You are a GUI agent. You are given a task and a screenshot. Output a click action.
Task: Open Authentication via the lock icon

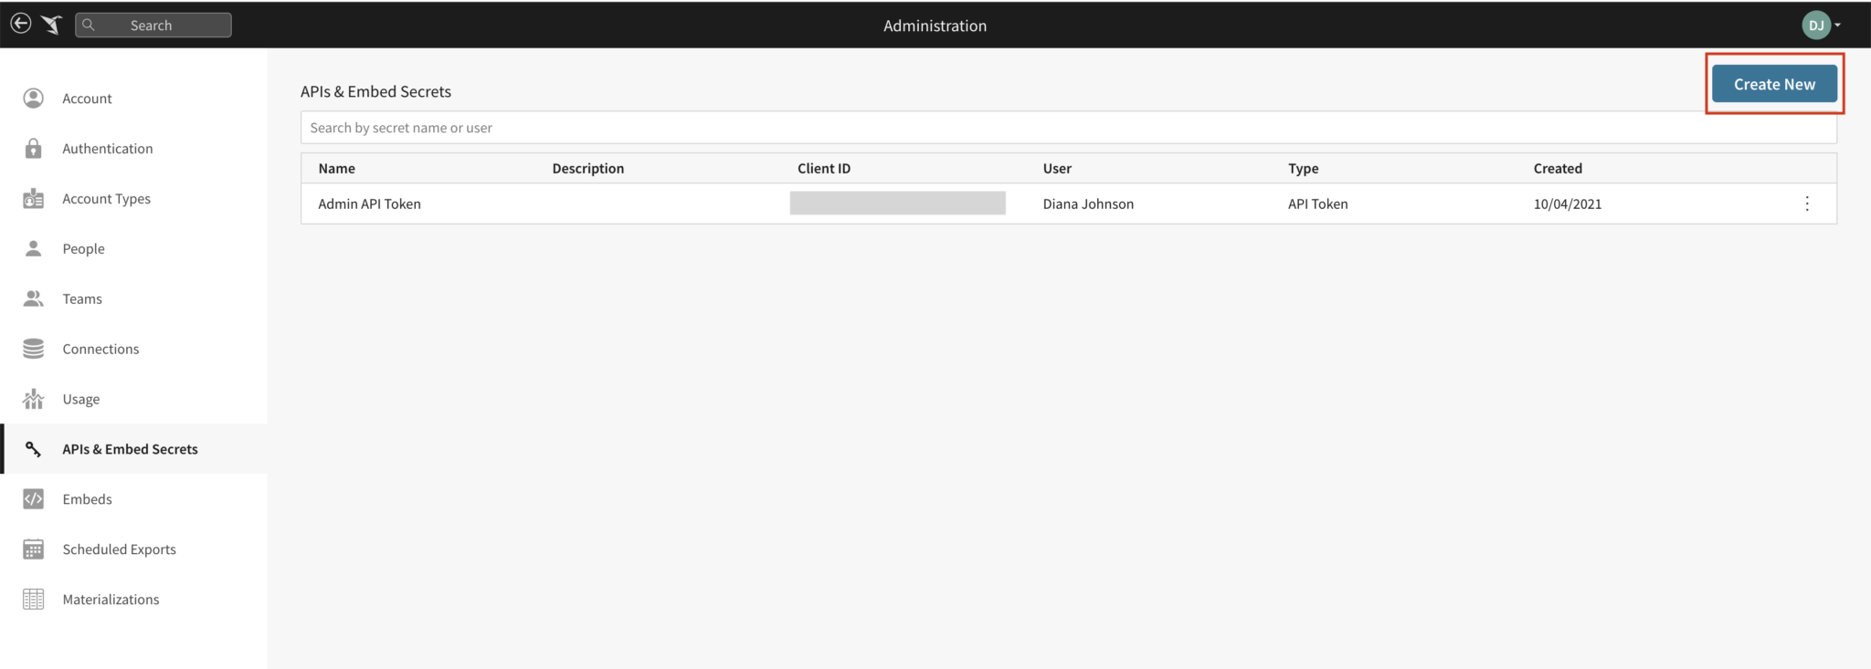coord(34,149)
